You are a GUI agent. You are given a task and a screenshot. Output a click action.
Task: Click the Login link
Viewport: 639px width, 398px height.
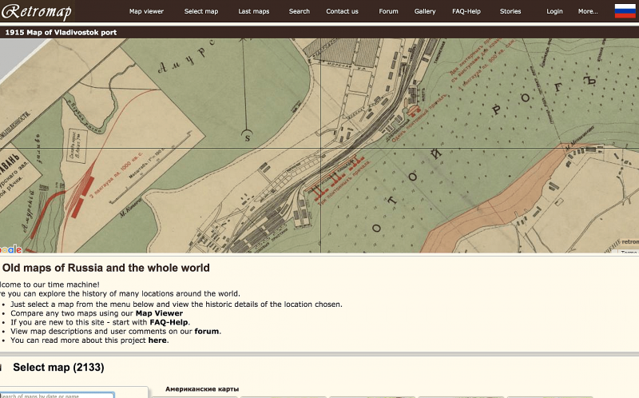[x=554, y=11]
